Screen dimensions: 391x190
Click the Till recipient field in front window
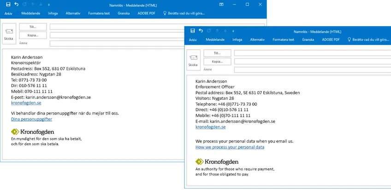click(313, 53)
